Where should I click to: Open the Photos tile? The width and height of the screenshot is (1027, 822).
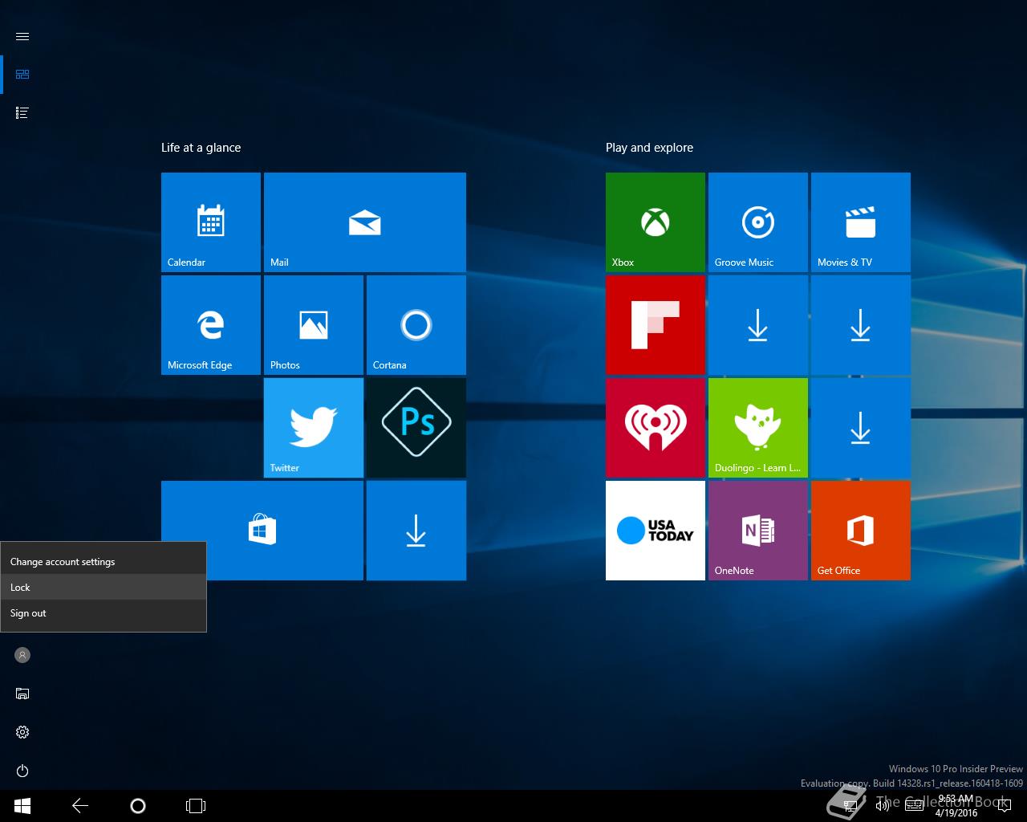click(x=314, y=325)
